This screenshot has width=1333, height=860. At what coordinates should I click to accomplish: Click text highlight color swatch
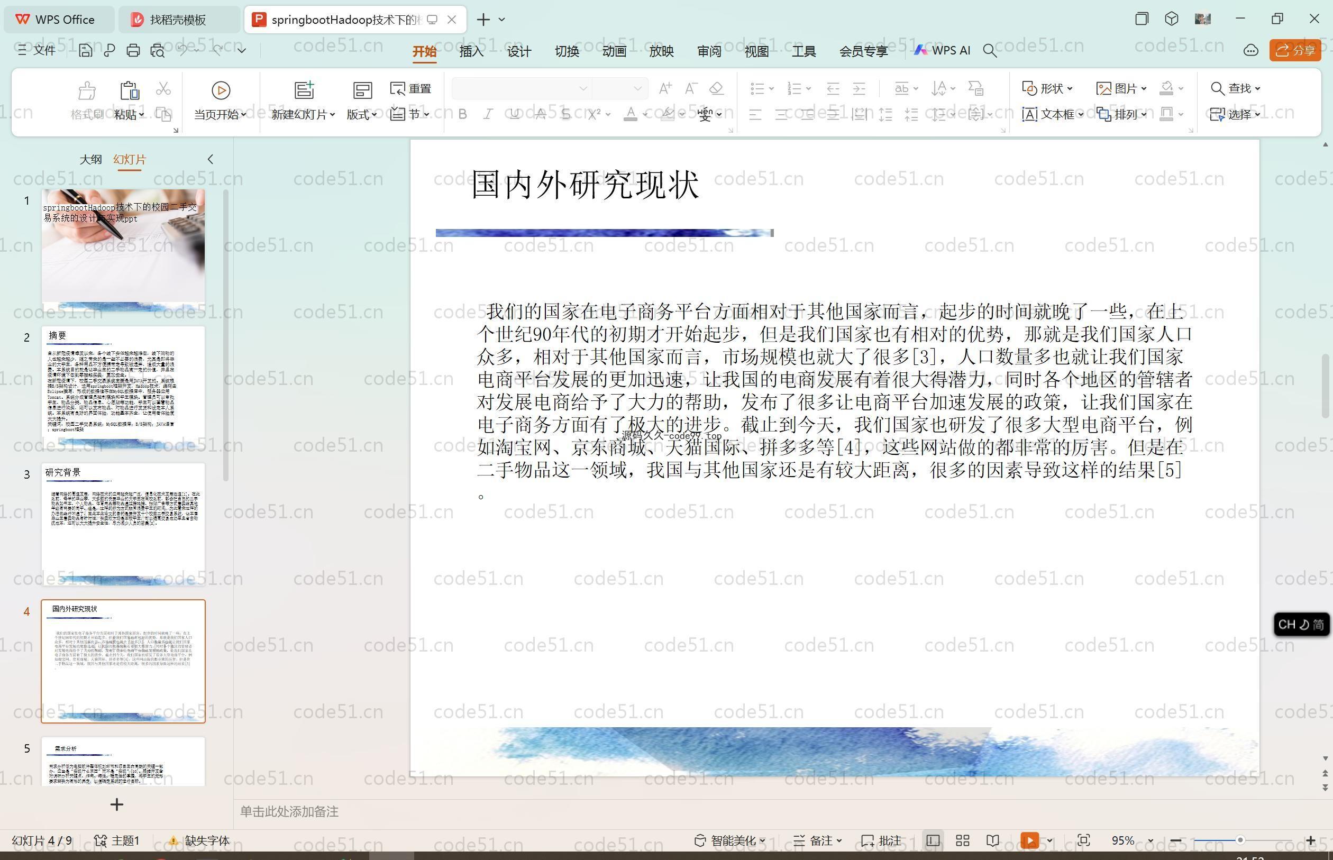click(x=667, y=114)
